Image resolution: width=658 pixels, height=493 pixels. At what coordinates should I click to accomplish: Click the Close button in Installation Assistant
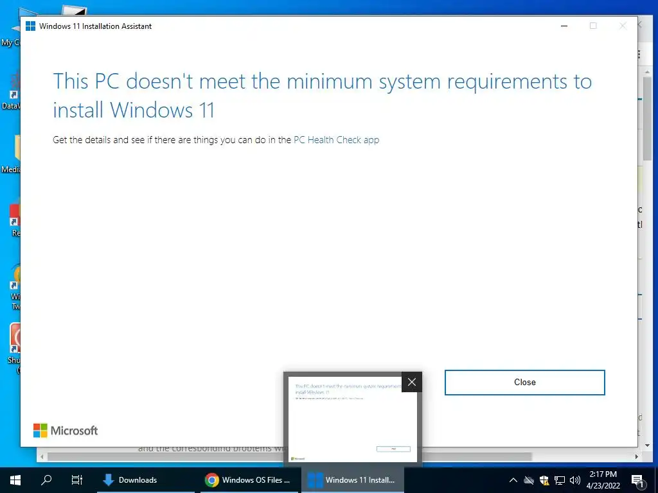(x=524, y=383)
